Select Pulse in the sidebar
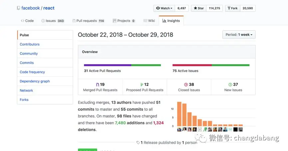This screenshot has height=151, width=288. 45,35
